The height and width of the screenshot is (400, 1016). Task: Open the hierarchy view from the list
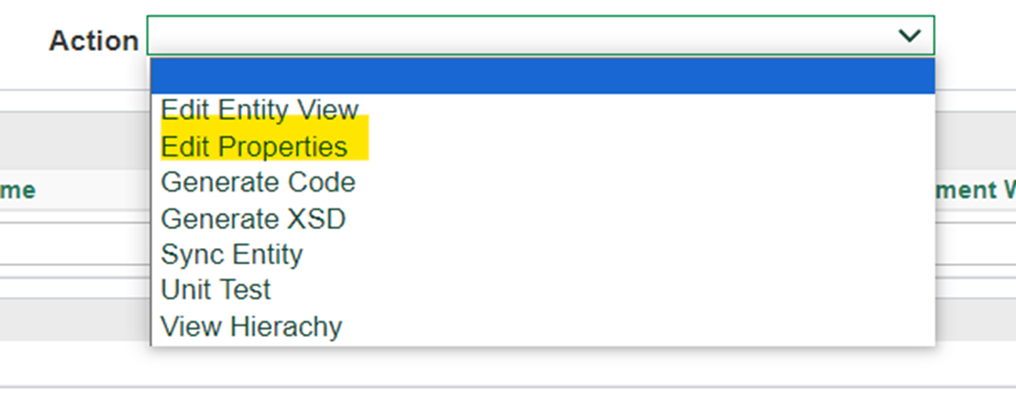pos(251,326)
